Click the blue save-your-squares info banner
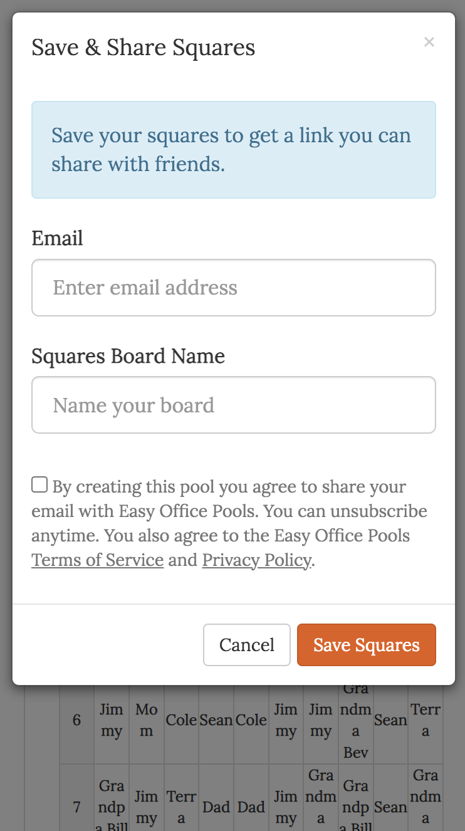Image resolution: width=465 pixels, height=831 pixels. tap(234, 150)
